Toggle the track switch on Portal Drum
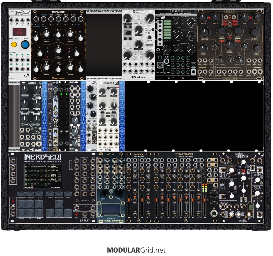Screen dimensions: 273x256 tap(58, 64)
